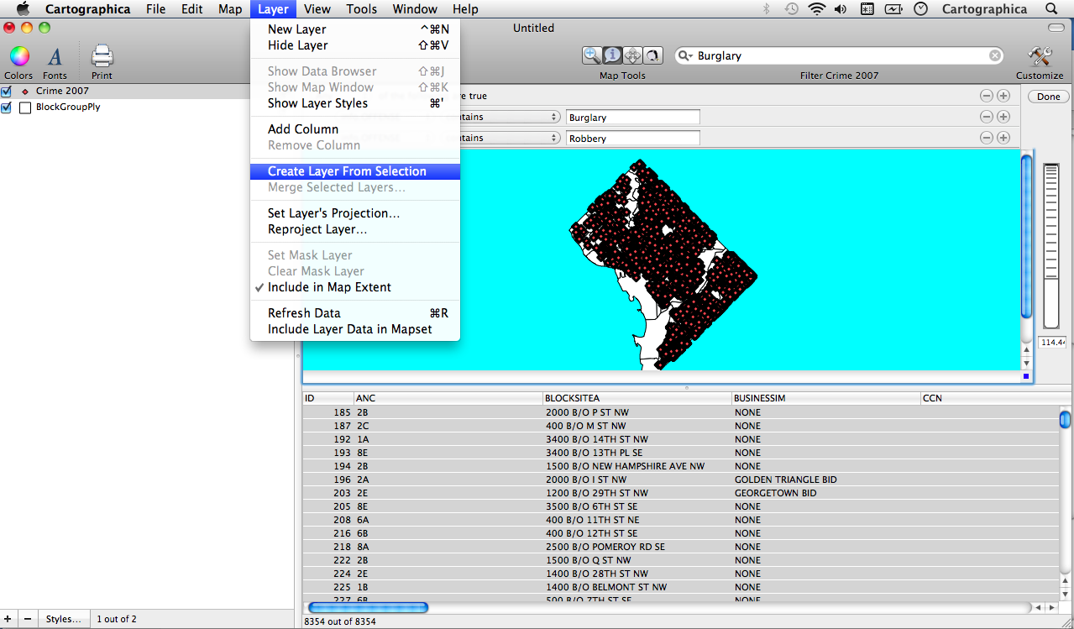Clear the Burglary filter search text

[995, 55]
